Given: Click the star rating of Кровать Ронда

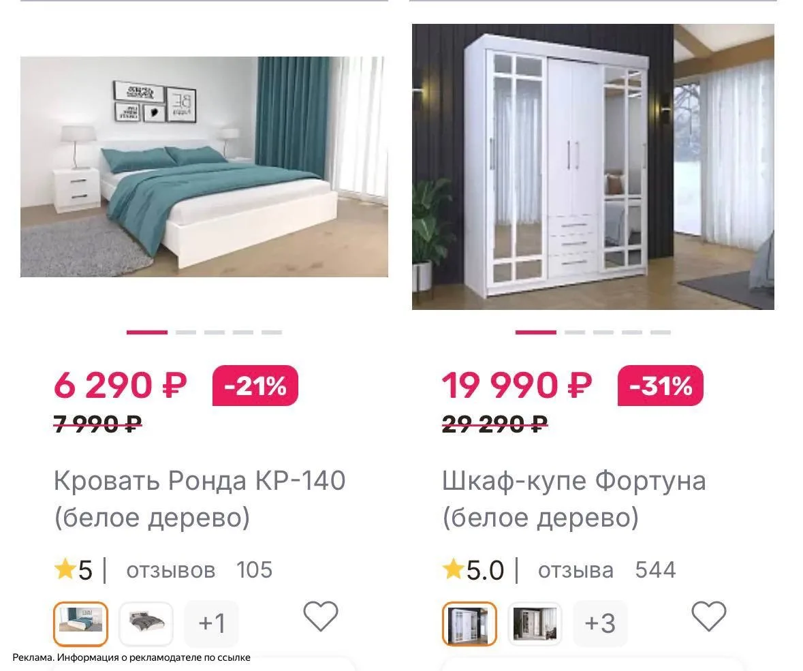Looking at the screenshot, I should [74, 570].
